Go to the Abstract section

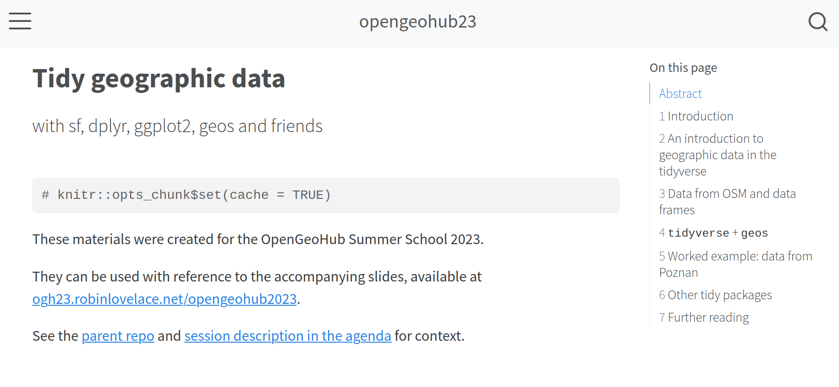680,94
